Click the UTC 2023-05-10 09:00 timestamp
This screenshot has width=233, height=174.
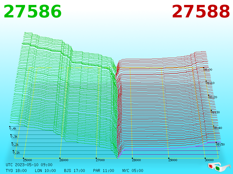pos(29,165)
